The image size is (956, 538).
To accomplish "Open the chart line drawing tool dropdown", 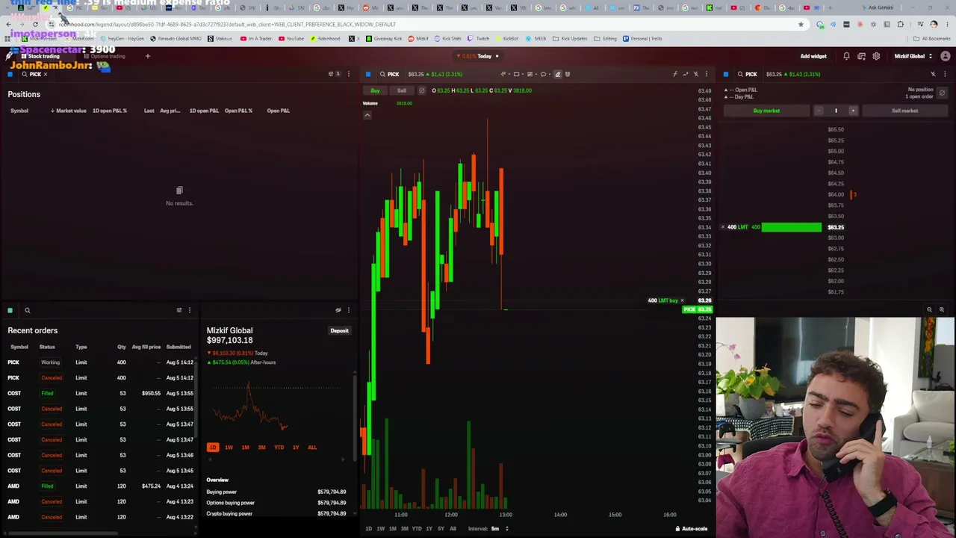I will pos(505,74).
